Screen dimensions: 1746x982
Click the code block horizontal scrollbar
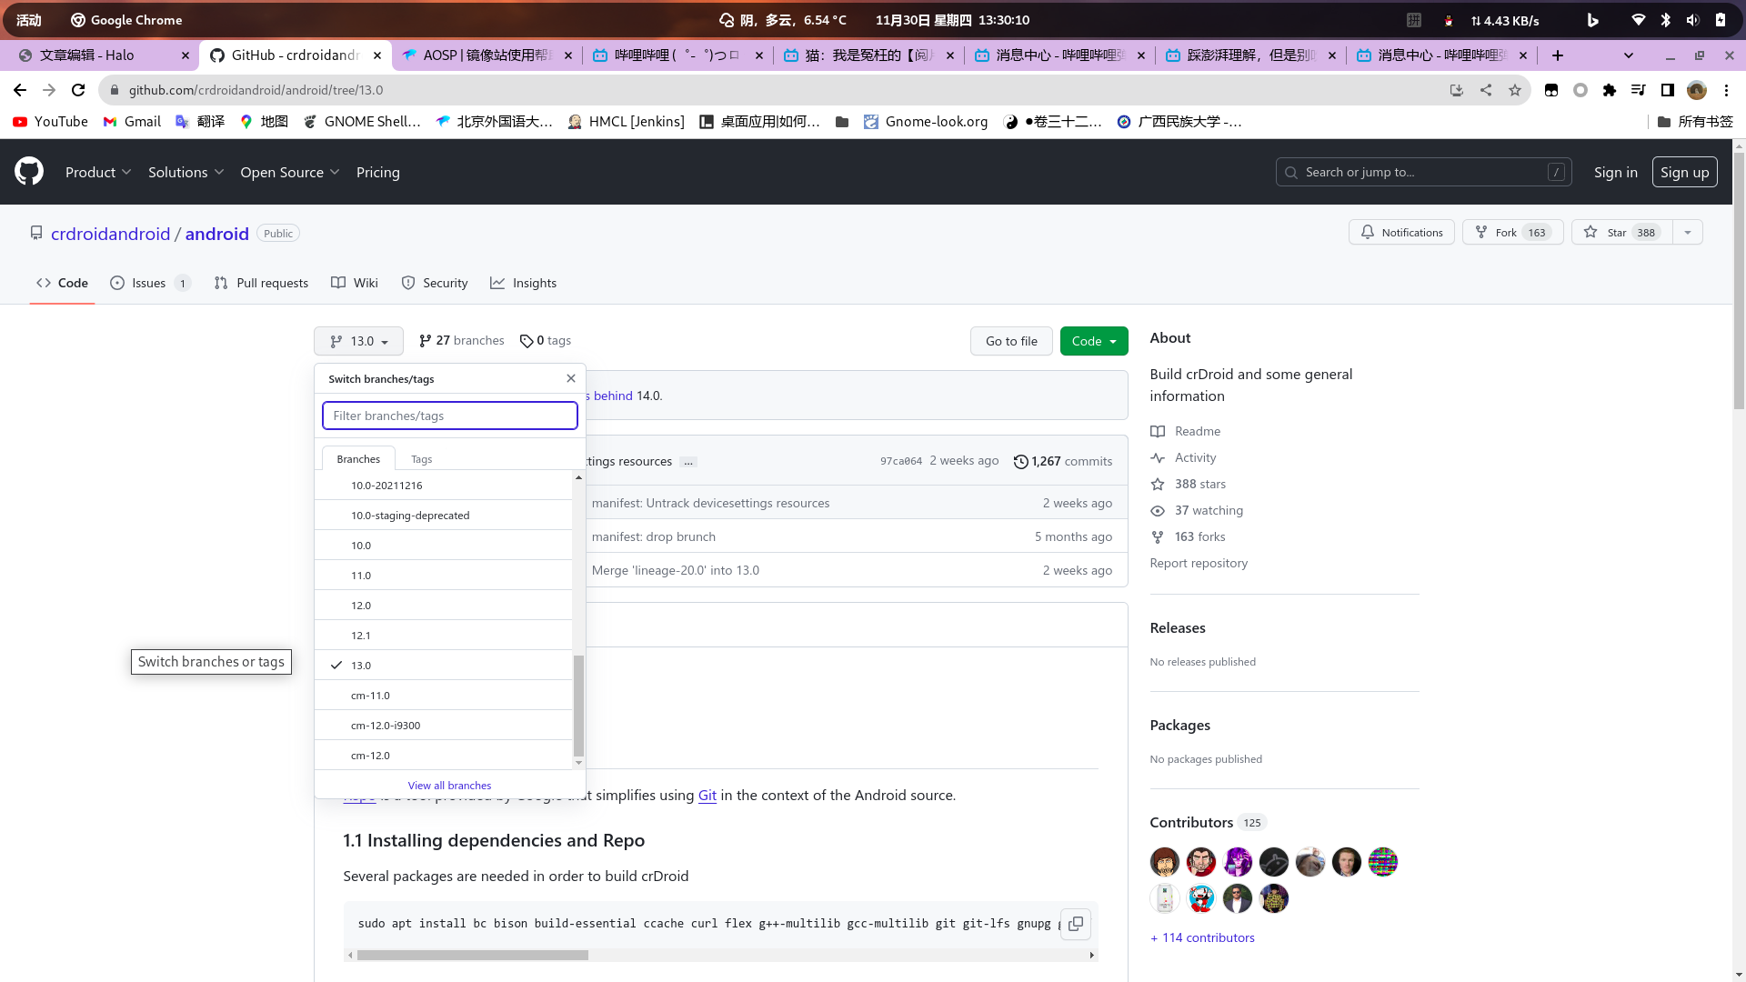coord(473,956)
